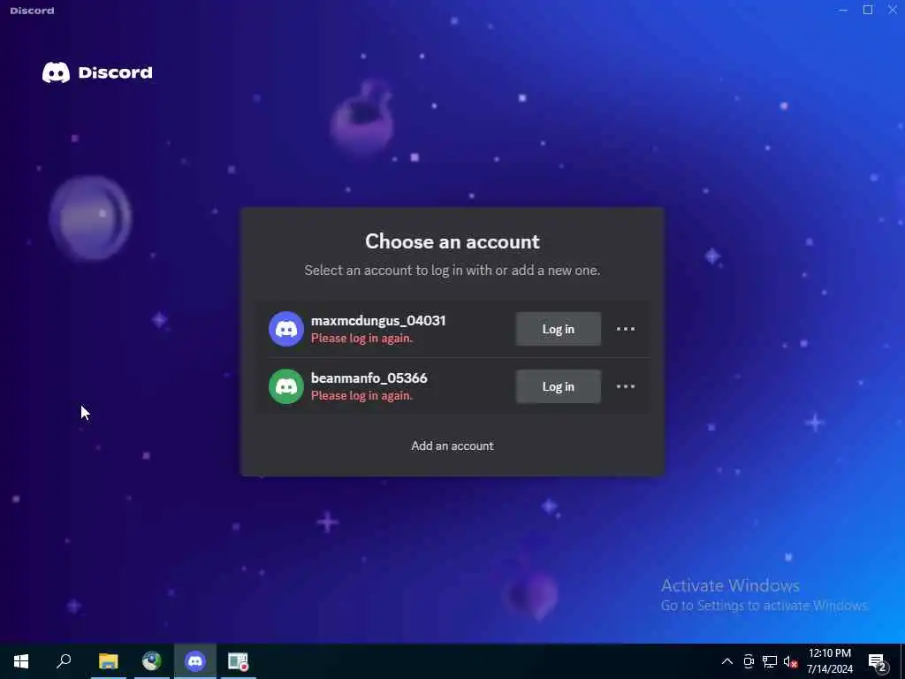This screenshot has width=905, height=679.
Task: Open the taskbar clock and date
Action: 829,661
